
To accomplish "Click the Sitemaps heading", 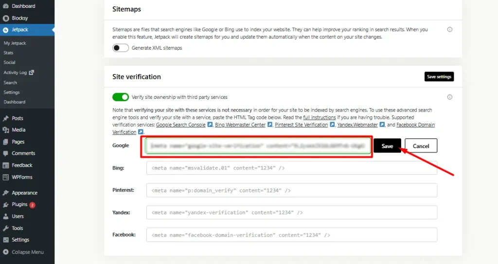I will [x=127, y=9].
